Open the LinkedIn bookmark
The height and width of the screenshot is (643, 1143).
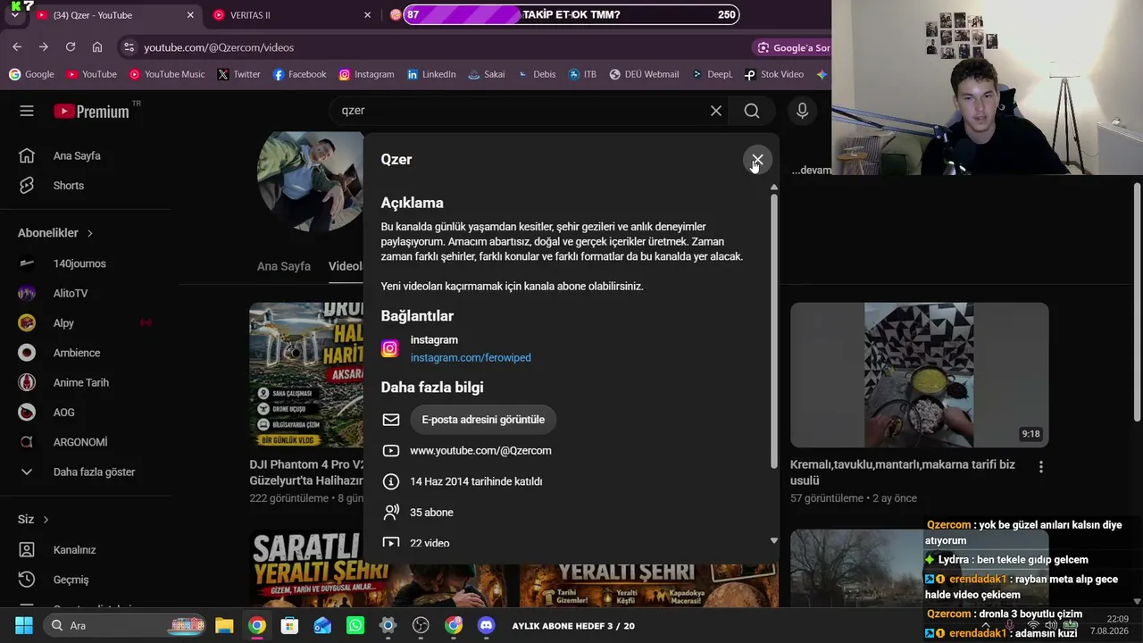pos(431,74)
